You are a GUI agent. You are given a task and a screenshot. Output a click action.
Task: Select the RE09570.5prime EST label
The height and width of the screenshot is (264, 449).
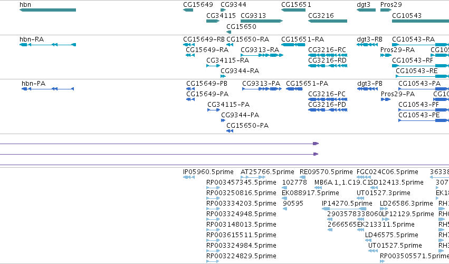pyautogui.click(x=326, y=172)
